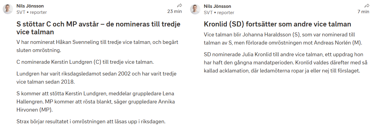The height and width of the screenshot is (129, 375).
Task: Select the line 'C nominerade Kerstin Lundgren (C)'
Action: pos(85,62)
